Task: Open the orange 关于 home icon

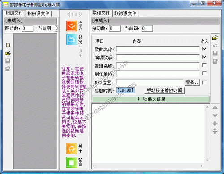Action: pos(72,149)
